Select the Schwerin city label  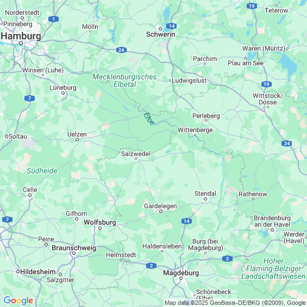[x=161, y=34]
